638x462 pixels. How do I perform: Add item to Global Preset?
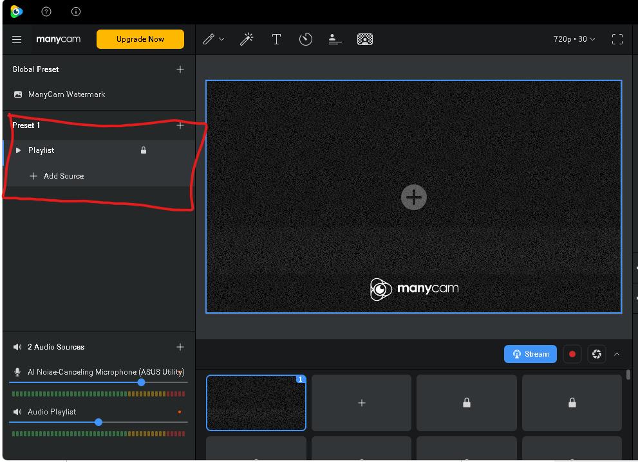[180, 69]
